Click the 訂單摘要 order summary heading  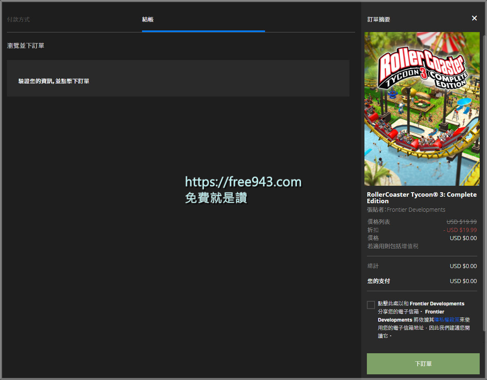pos(378,19)
